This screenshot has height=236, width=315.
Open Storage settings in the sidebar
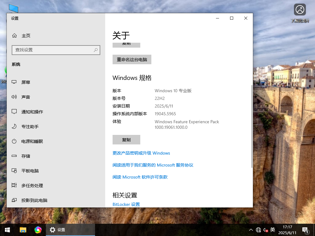click(26, 156)
